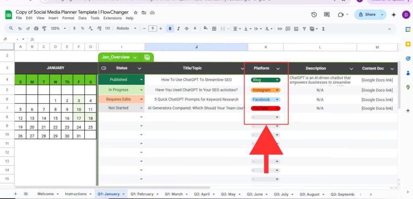Decrease font size with minus button

(x=144, y=29)
